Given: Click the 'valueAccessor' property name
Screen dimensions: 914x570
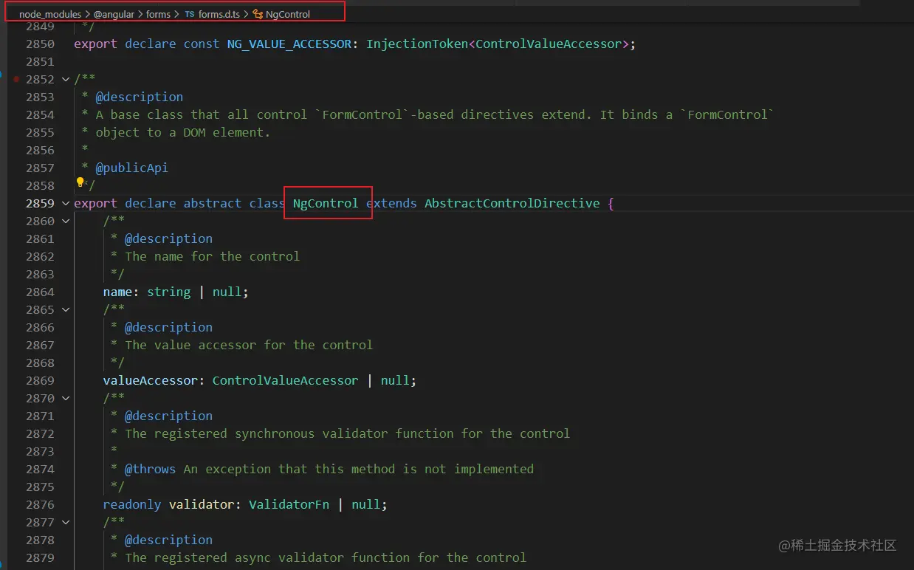Looking at the screenshot, I should tap(151, 380).
